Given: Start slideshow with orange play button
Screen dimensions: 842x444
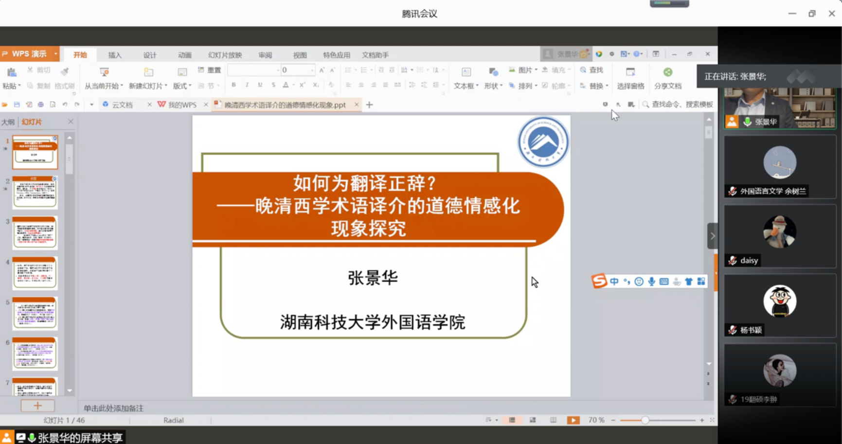Looking at the screenshot, I should [573, 420].
